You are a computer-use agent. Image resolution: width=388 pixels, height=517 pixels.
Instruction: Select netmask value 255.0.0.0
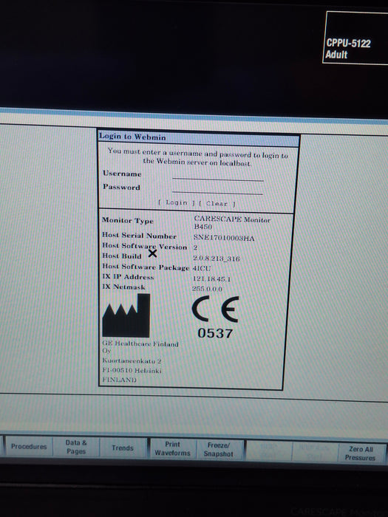click(x=207, y=289)
